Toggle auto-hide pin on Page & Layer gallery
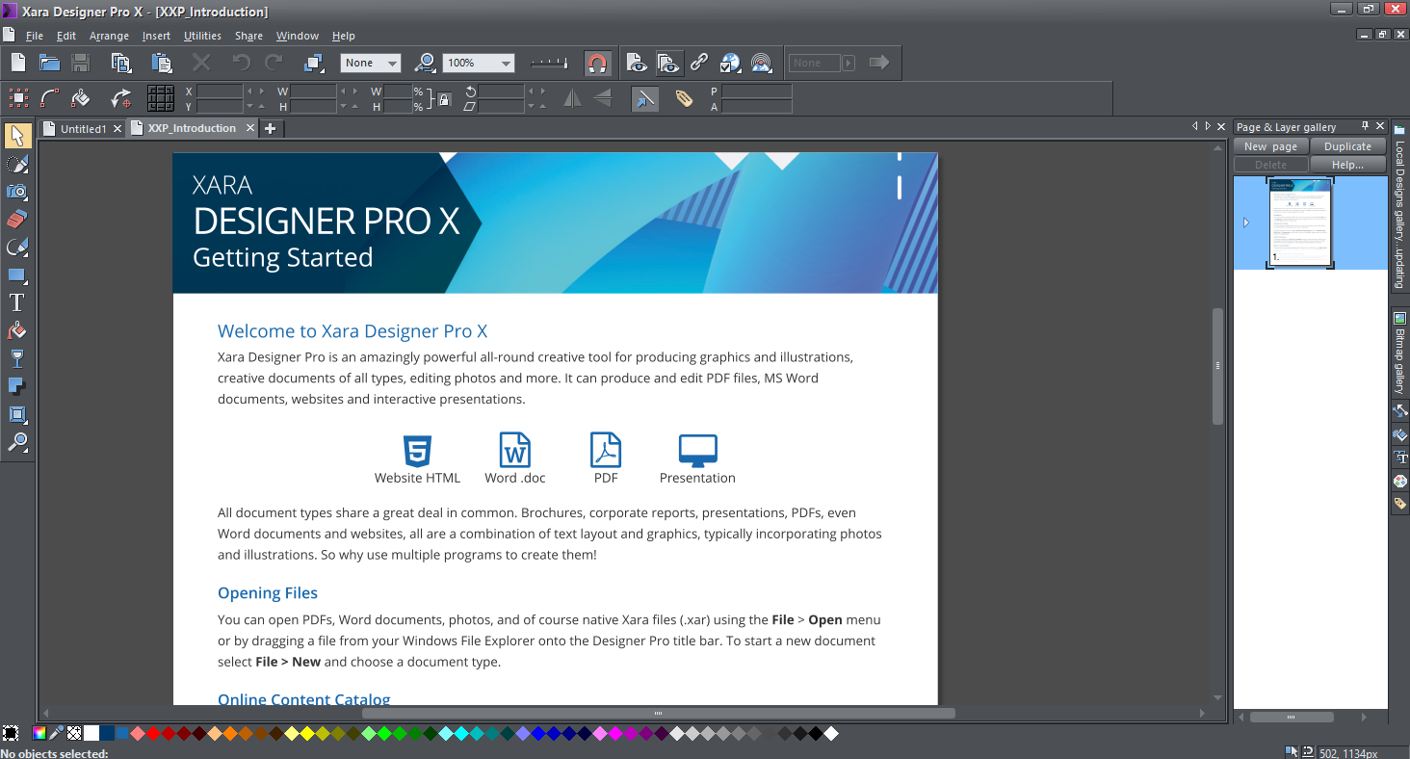The width and height of the screenshot is (1410, 759). coord(1367,125)
